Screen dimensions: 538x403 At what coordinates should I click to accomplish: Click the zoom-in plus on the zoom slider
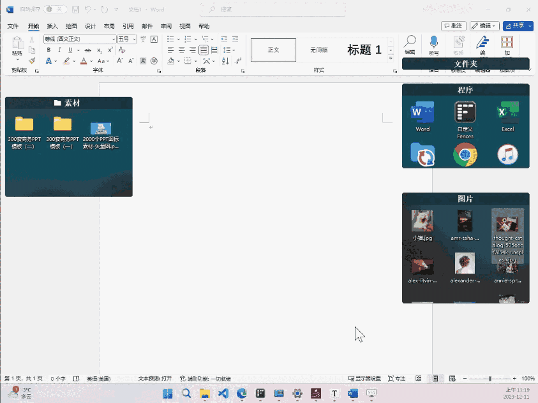(515, 378)
